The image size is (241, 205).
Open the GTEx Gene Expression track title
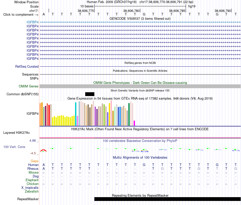pyautogui.click(x=140, y=98)
